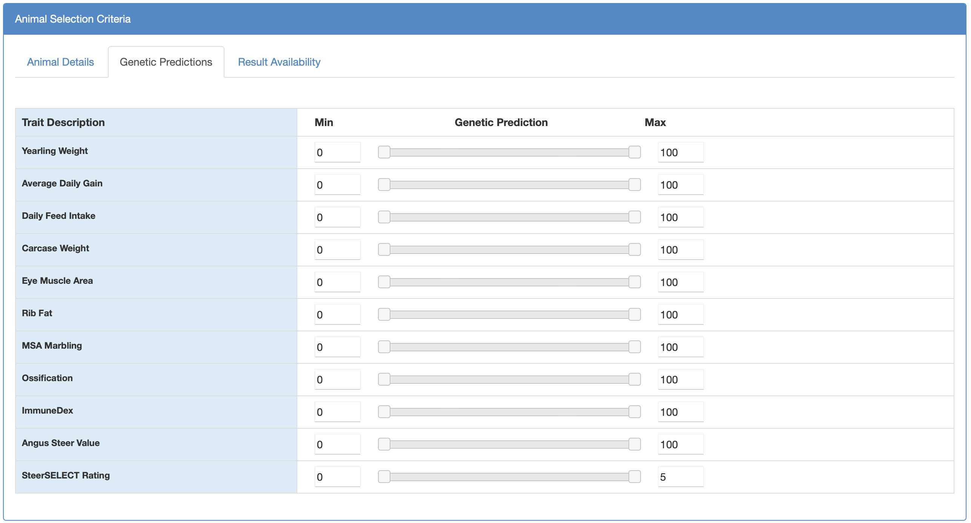
Task: Click the Yearling Weight Min input field
Action: 337,152
